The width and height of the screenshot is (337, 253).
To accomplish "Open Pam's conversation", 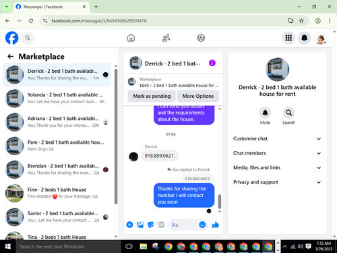I will tap(57, 146).
